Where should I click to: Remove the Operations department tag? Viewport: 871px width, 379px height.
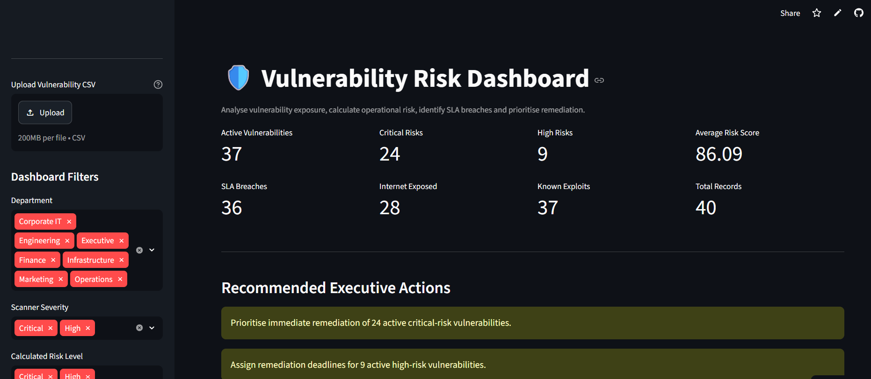pos(120,279)
